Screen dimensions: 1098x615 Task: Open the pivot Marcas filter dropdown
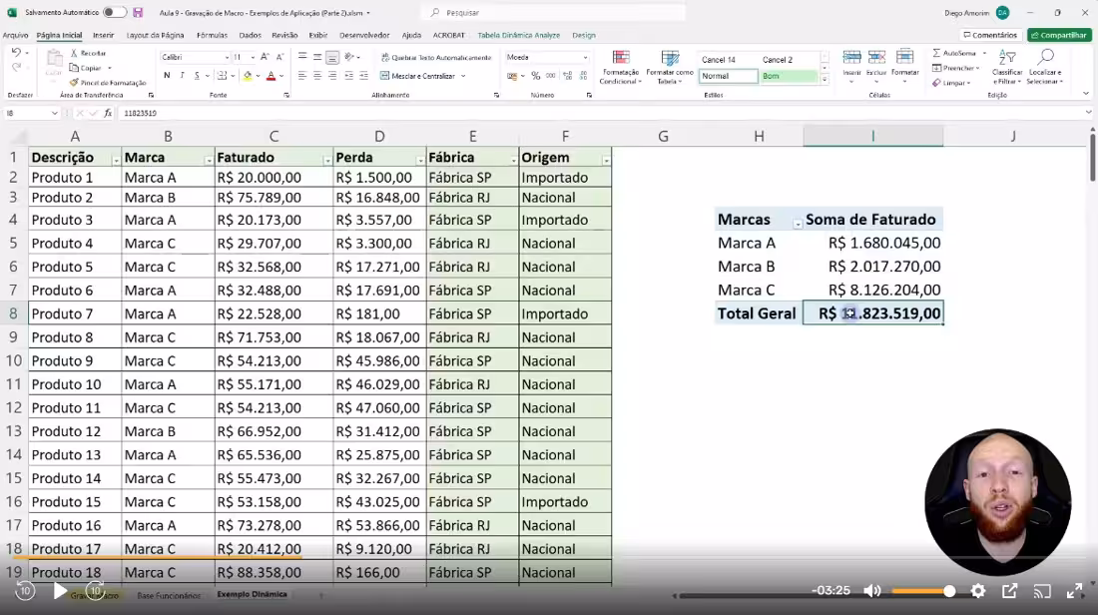[x=797, y=224]
